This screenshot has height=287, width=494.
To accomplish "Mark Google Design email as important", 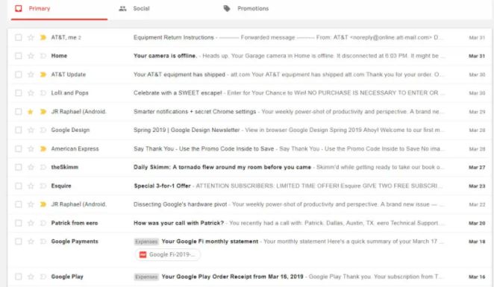I will (x=43, y=130).
